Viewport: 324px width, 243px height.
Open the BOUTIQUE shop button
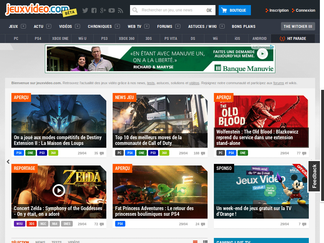tap(234, 10)
